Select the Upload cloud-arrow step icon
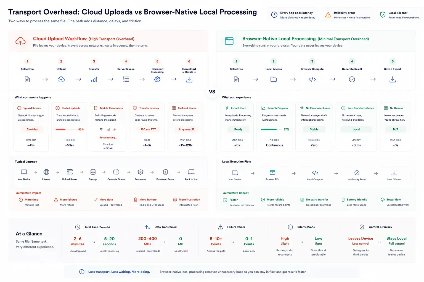The image size is (424, 282). pyautogui.click(x=61, y=79)
